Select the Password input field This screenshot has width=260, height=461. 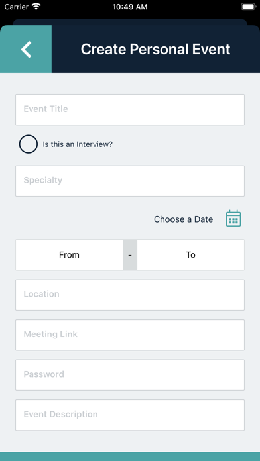click(x=130, y=375)
